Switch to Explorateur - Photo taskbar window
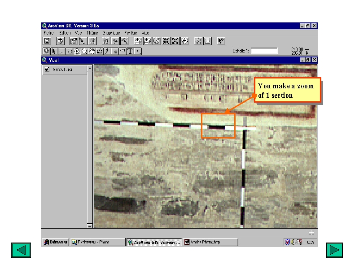This screenshot has height=269, width=359. coord(98,242)
